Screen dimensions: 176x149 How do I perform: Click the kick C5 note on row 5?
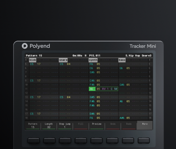(32, 64)
